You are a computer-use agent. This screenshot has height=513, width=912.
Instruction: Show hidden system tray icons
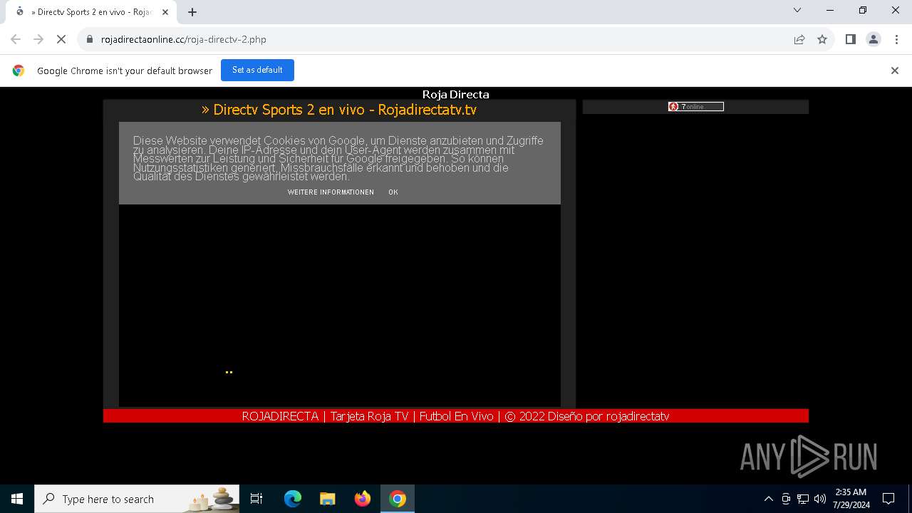point(768,499)
